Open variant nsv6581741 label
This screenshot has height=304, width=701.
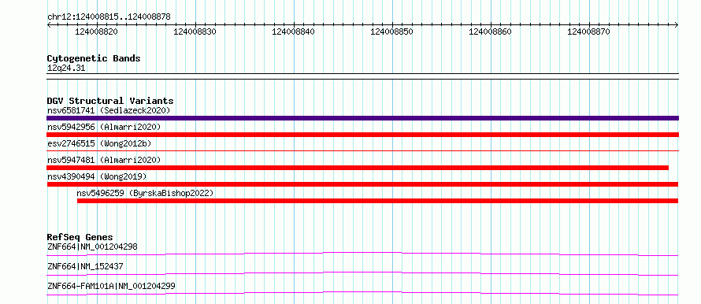[x=71, y=110]
